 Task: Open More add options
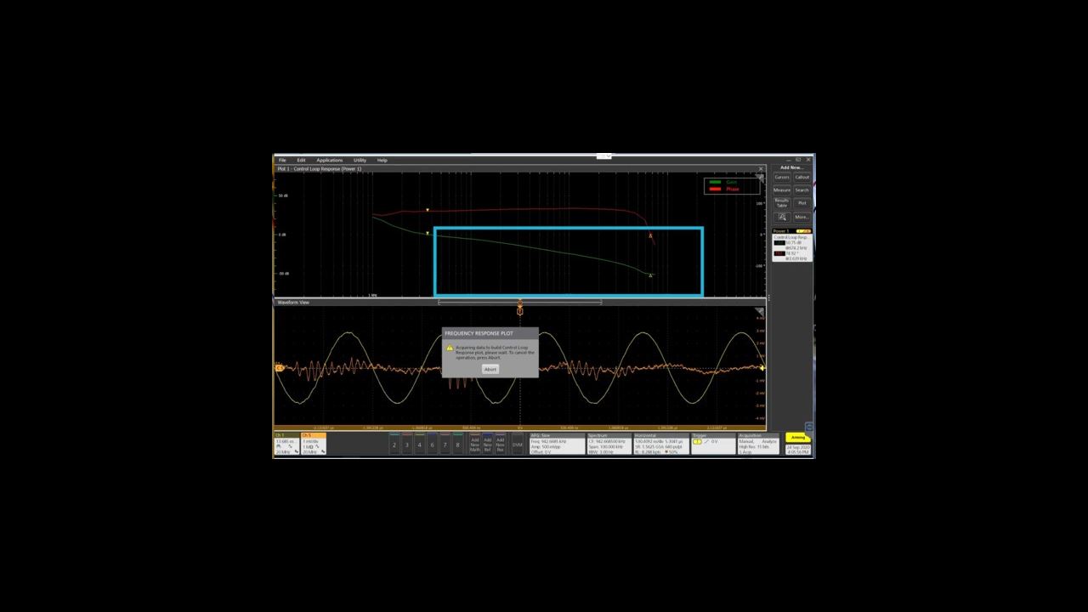pyautogui.click(x=802, y=217)
